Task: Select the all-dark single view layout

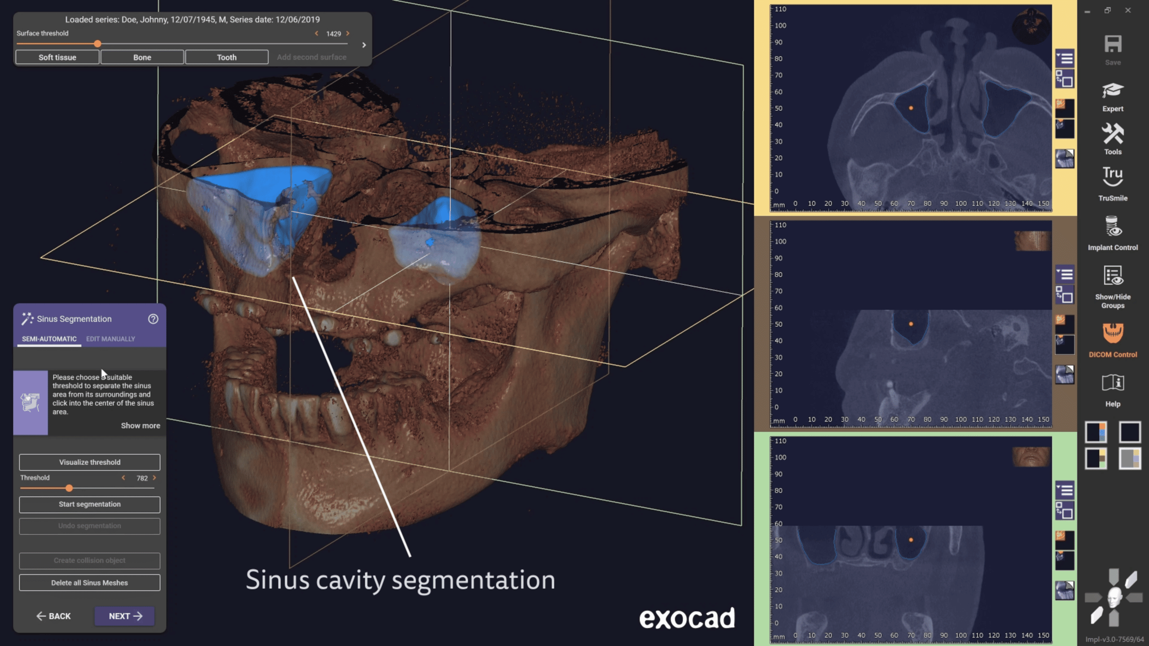Action: click(1129, 432)
